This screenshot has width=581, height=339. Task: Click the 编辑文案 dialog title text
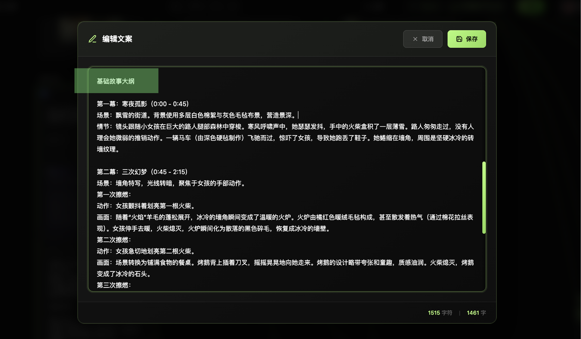pyautogui.click(x=117, y=39)
